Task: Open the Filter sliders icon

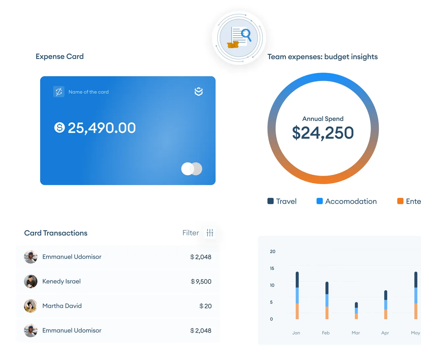Action: click(210, 233)
